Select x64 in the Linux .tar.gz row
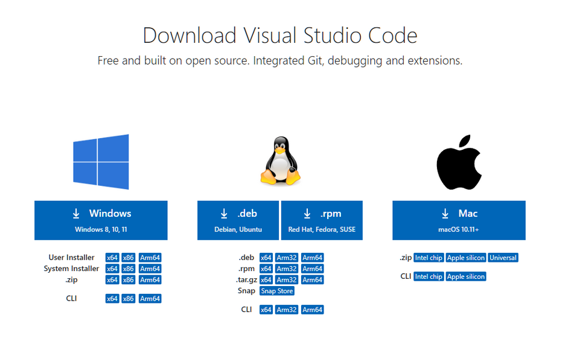This screenshot has height=344, width=574. [x=266, y=280]
